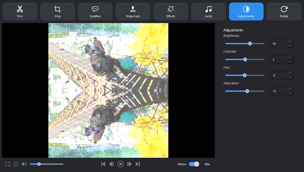The image size is (304, 172).
Task: Open the Crop tool
Action: click(x=57, y=11)
